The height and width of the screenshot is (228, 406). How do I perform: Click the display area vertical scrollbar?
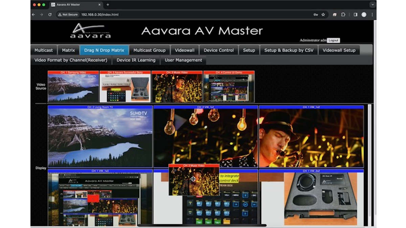(x=369, y=165)
